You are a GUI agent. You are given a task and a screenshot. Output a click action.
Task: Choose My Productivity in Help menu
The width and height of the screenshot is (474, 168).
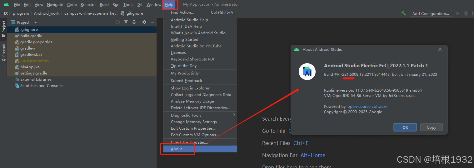coord(200,73)
